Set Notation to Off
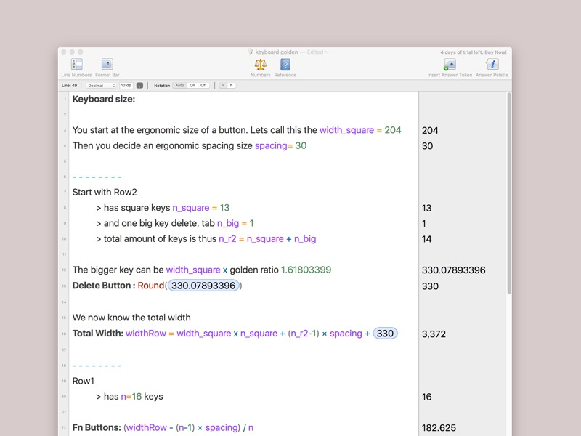The height and width of the screenshot is (436, 581). pyautogui.click(x=203, y=86)
